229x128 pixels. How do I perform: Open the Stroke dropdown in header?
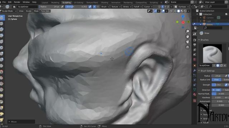pyautogui.click(x=127, y=7)
